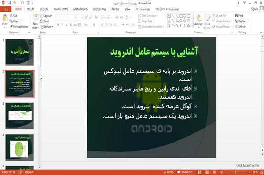Open the FILE tab
Screen dimensions: 264x175
coord(6,9)
